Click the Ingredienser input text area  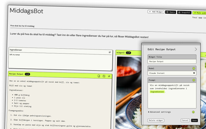[60, 61]
